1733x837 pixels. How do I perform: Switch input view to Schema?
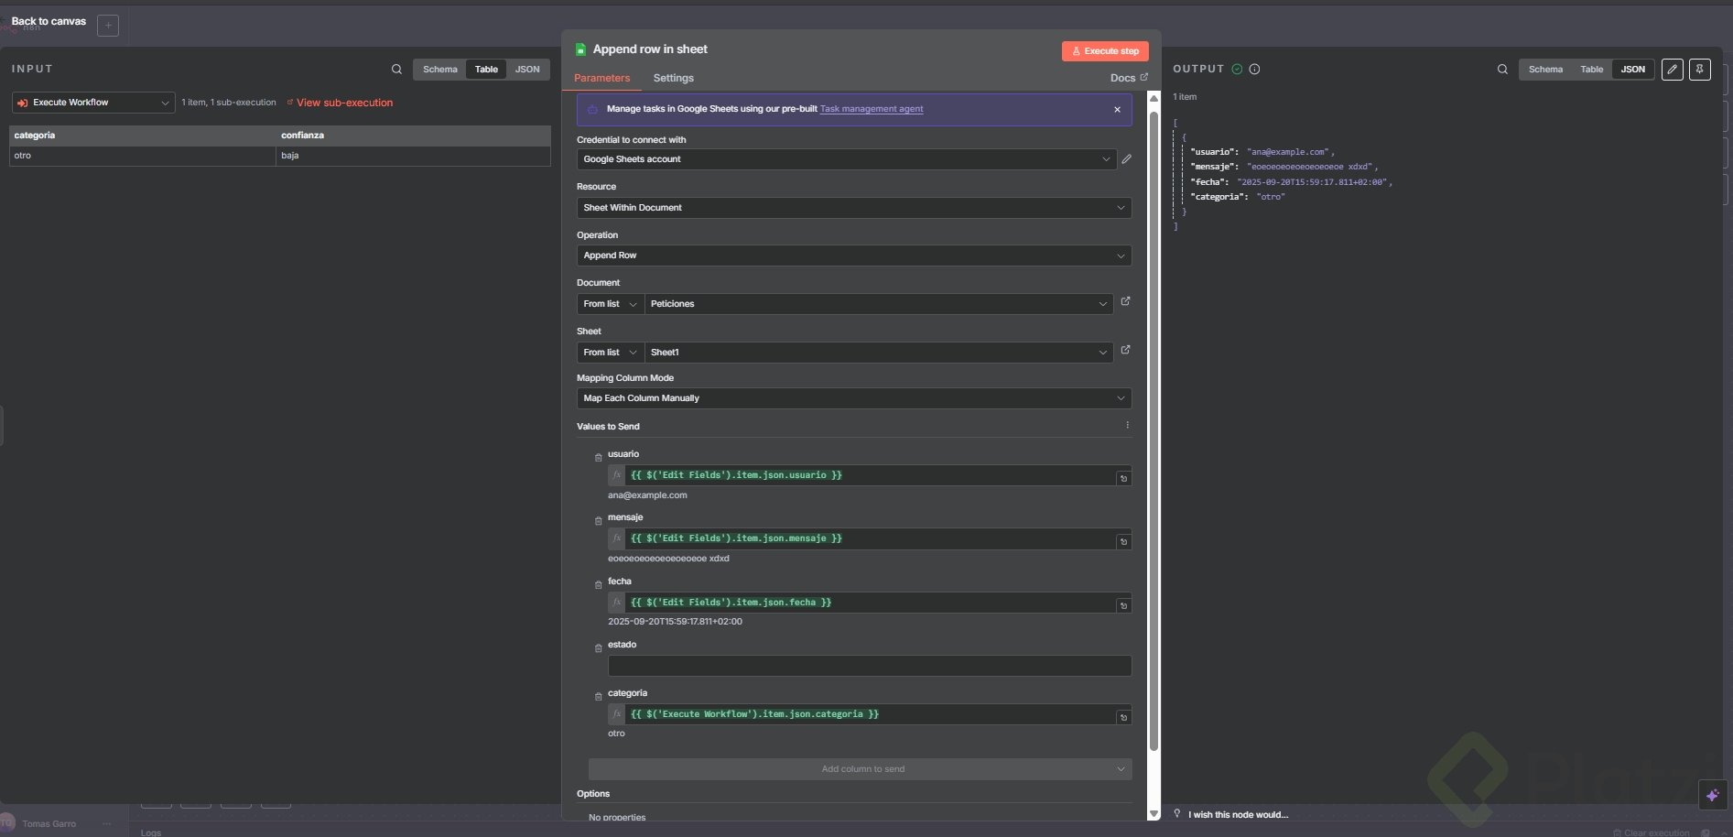click(439, 70)
